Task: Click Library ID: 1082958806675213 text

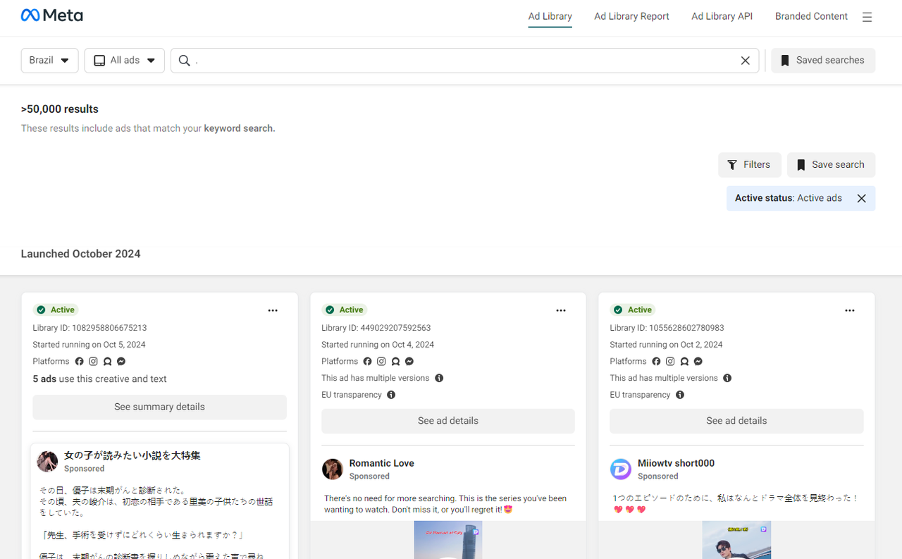Action: coord(89,328)
